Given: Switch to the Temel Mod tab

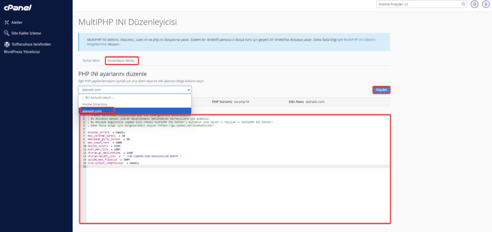Looking at the screenshot, I should pyautogui.click(x=89, y=61).
